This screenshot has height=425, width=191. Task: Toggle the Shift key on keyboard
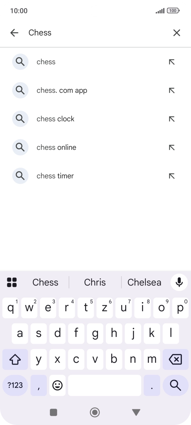coord(15,359)
